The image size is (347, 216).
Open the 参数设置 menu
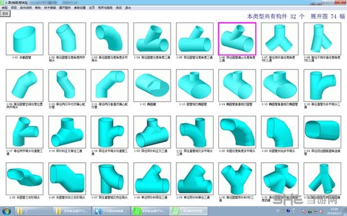tap(80, 8)
